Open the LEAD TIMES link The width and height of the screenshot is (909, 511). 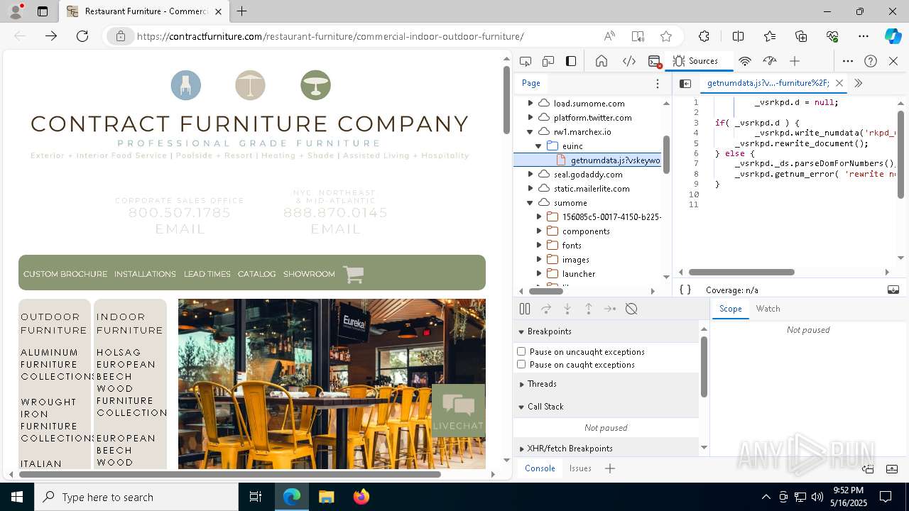coord(207,274)
